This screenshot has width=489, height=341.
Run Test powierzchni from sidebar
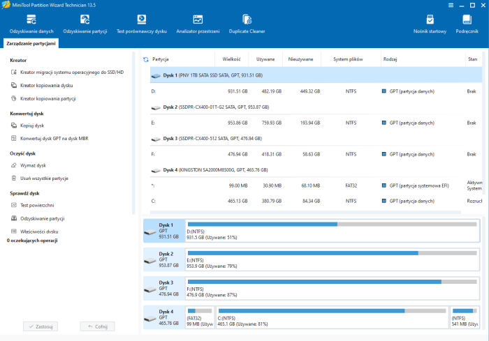pos(32,205)
